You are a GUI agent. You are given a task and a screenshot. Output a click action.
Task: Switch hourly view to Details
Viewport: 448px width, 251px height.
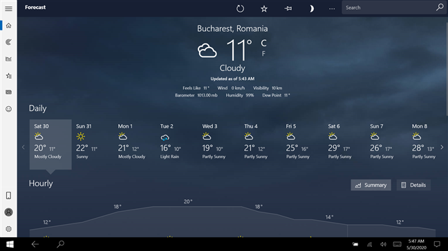click(413, 185)
